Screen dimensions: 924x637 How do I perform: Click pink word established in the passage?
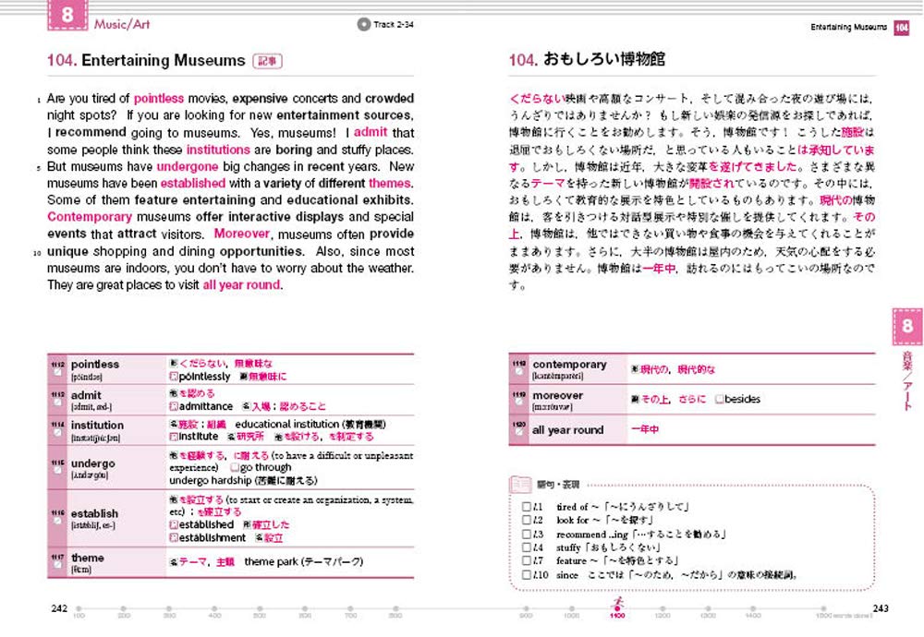(193, 183)
